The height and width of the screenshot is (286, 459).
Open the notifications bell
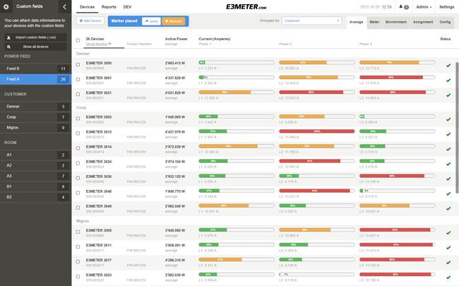pyautogui.click(x=401, y=7)
